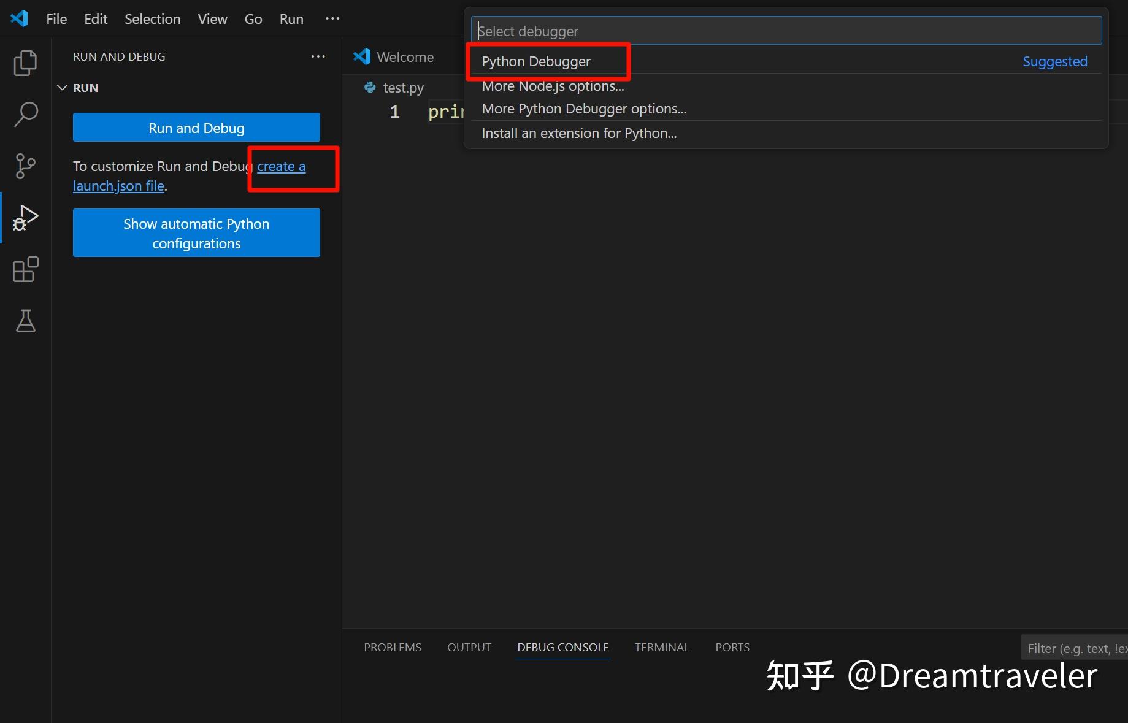Select the Search icon in activity bar
The height and width of the screenshot is (723, 1128).
click(25, 114)
